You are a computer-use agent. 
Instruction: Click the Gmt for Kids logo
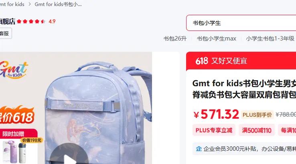click(14, 70)
